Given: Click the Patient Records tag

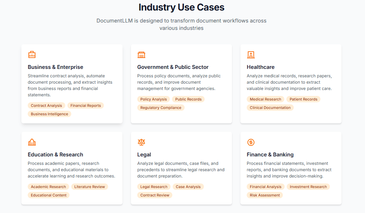Looking at the screenshot, I should click(x=303, y=99).
